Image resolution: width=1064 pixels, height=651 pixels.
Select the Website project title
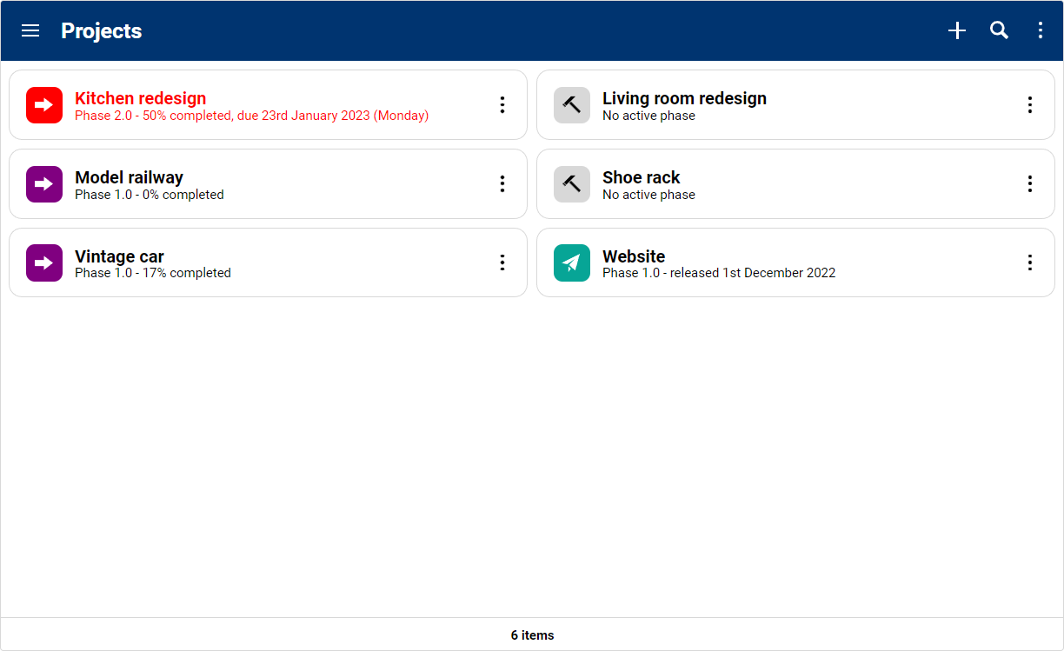tap(634, 256)
